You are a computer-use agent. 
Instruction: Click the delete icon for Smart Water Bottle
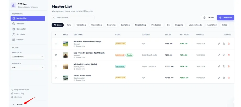(x=229, y=78)
